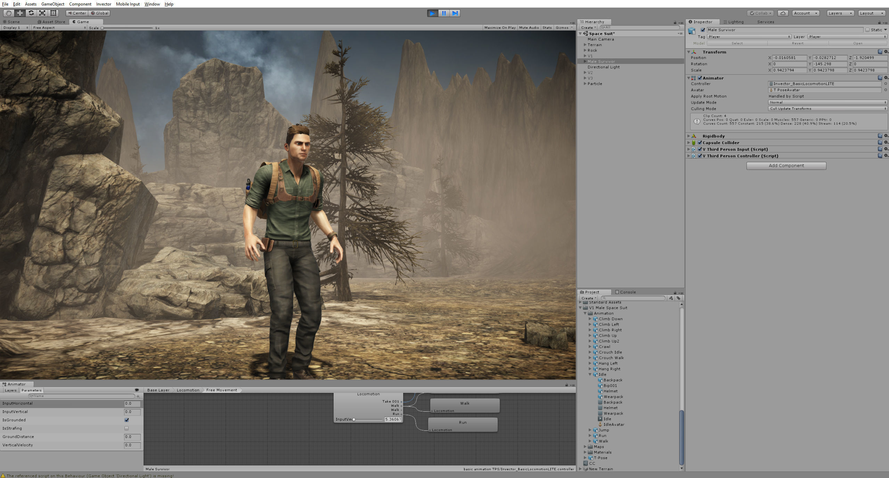Screen dimensions: 889x478
Task: Click the cloud services icon
Action: point(783,13)
